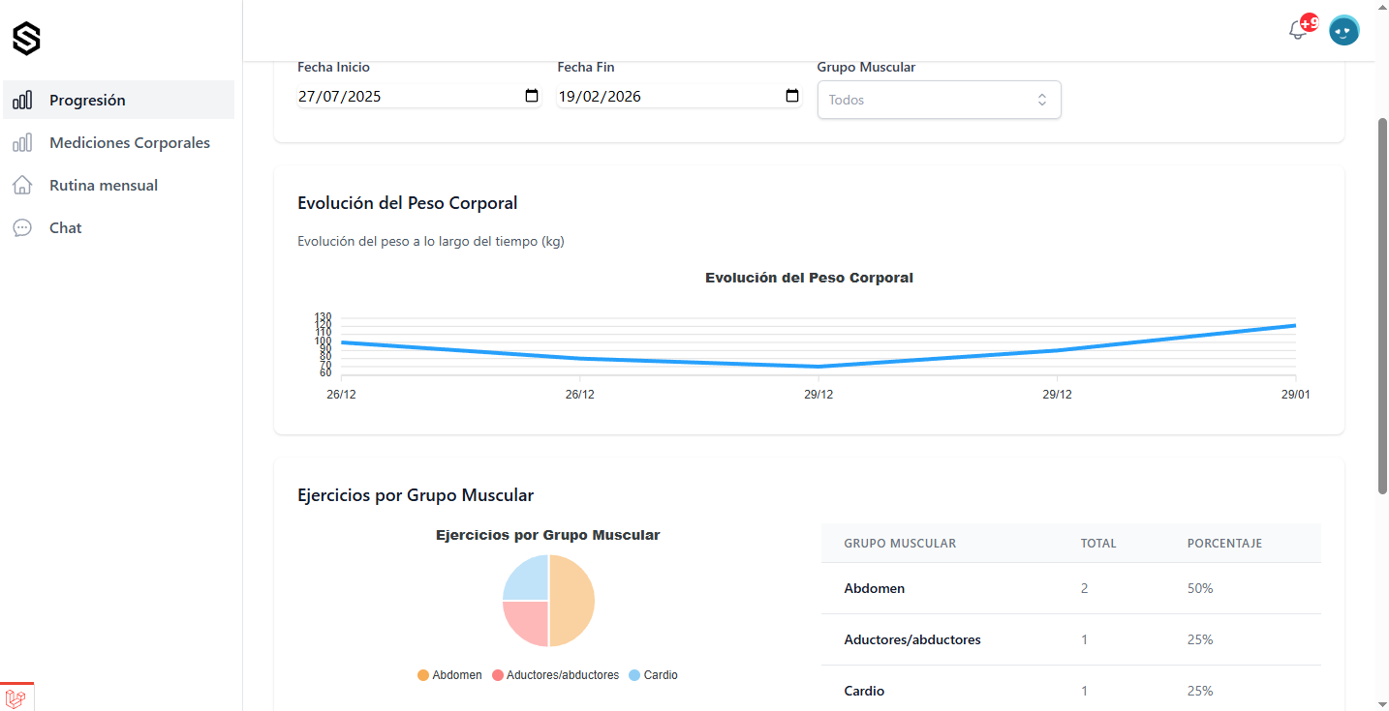The image size is (1389, 711).
Task: Click the Rutina mensual home icon
Action: (x=22, y=186)
